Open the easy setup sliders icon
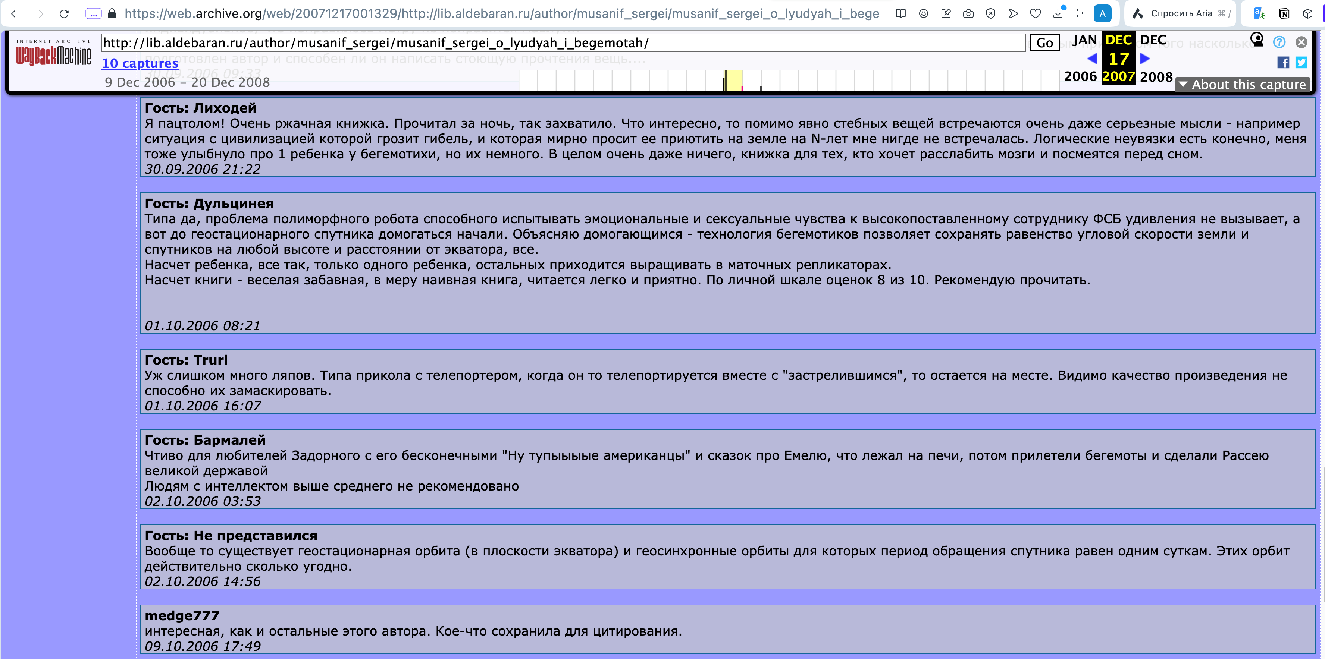Screen dimensions: 1325x659 point(1080,14)
